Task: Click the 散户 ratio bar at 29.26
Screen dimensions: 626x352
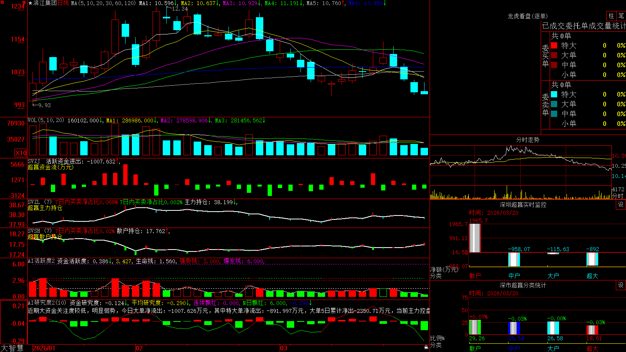Action: 475,327
